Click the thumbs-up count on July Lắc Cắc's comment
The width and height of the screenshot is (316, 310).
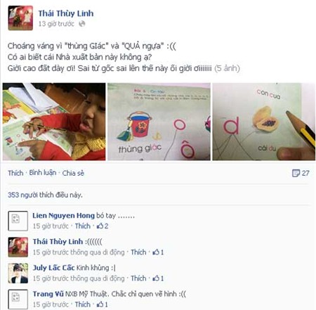click(x=162, y=278)
